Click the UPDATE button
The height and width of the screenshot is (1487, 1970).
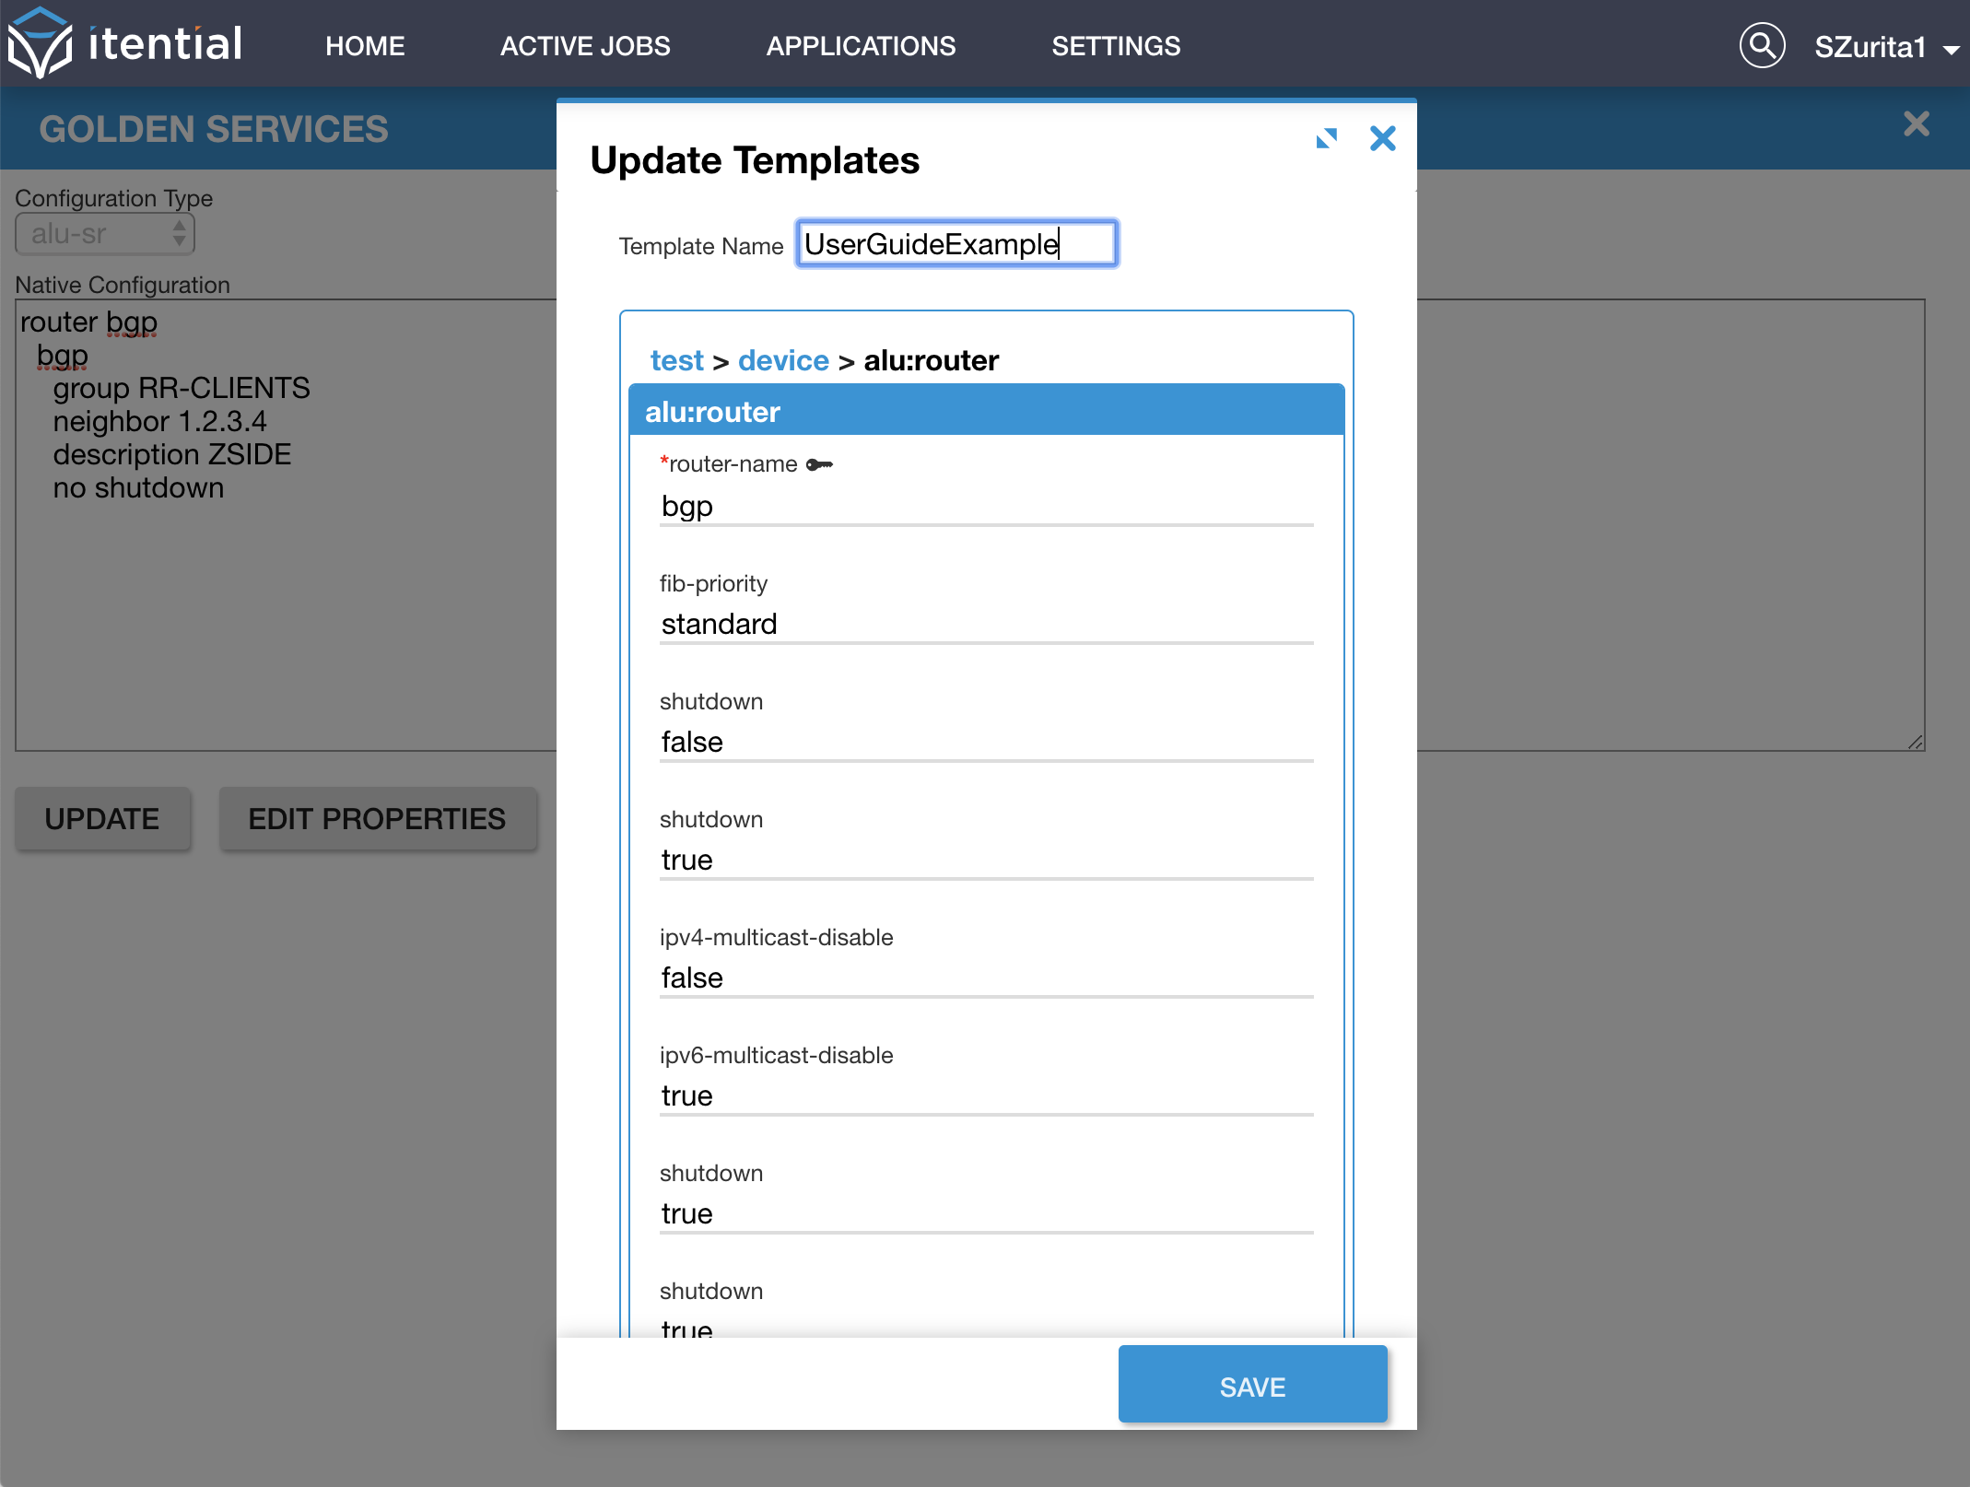click(x=102, y=818)
